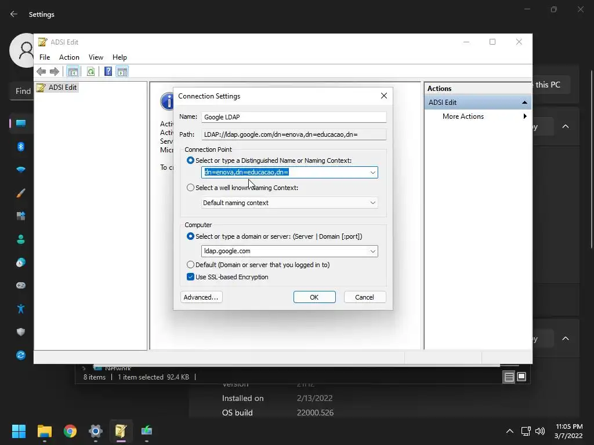Viewport: 594px width, 445px height.
Task: Open Settings gear from the taskbar
Action: 96,431
